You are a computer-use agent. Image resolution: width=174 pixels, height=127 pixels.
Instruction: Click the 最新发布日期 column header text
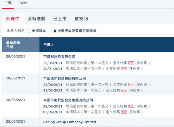click(x=13, y=45)
